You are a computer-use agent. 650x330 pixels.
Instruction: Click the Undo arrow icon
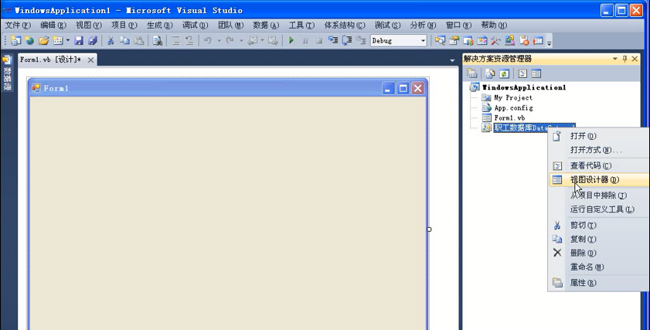point(208,41)
